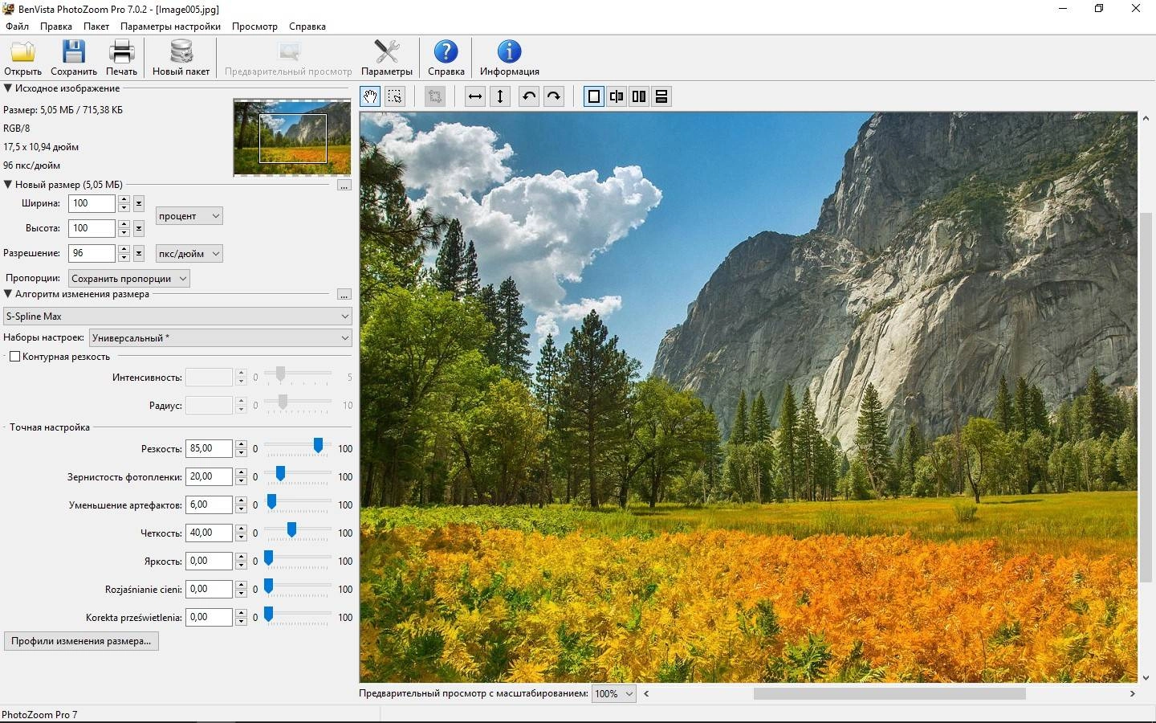The width and height of the screenshot is (1156, 723).
Task: Open a file with the Открыть icon
Action: coord(22,58)
